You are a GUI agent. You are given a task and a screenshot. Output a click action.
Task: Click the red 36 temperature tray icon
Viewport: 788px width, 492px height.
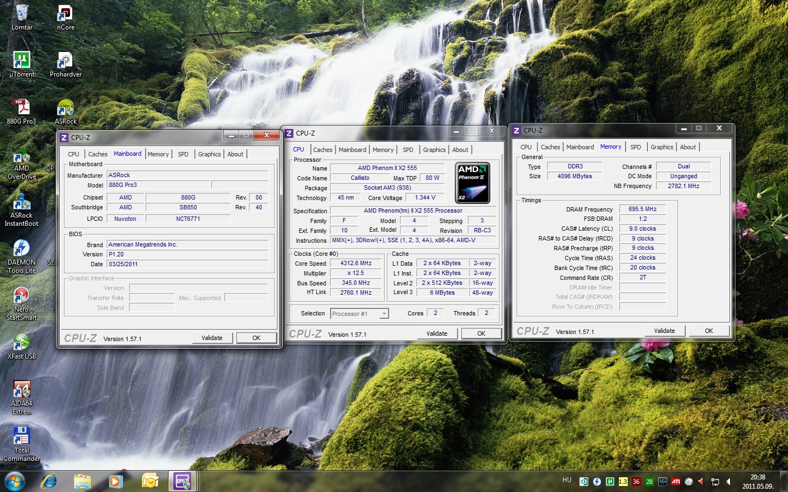click(x=636, y=482)
